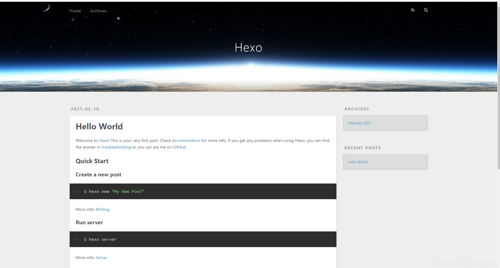Click the Run server heading
Image resolution: width=500 pixels, height=268 pixels.
[89, 222]
